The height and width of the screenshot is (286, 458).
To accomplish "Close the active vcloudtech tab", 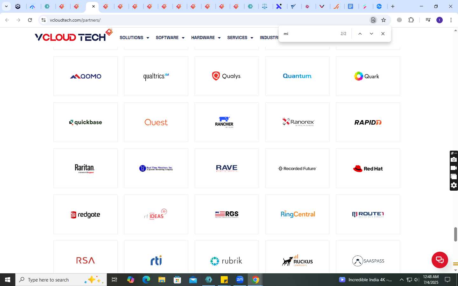I will 94,6.
